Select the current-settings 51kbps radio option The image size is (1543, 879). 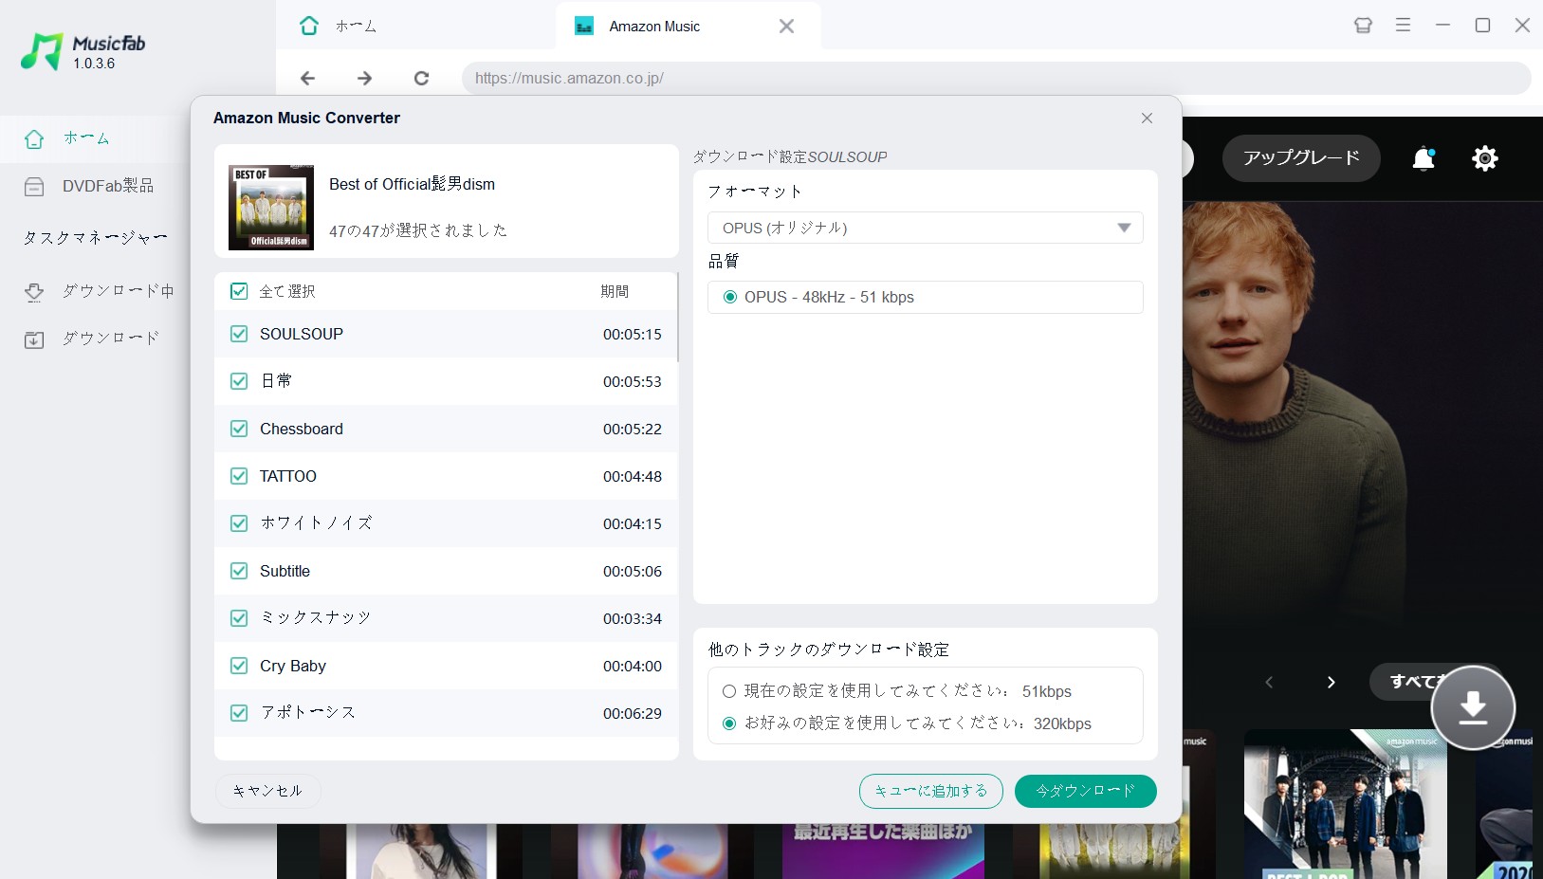pyautogui.click(x=729, y=691)
